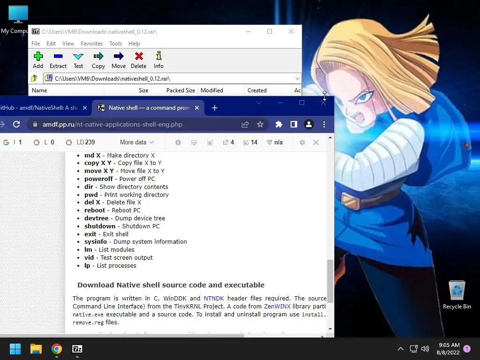Open the Recycle Bin desktop icon
This screenshot has width=480, height=360.
tap(457, 295)
